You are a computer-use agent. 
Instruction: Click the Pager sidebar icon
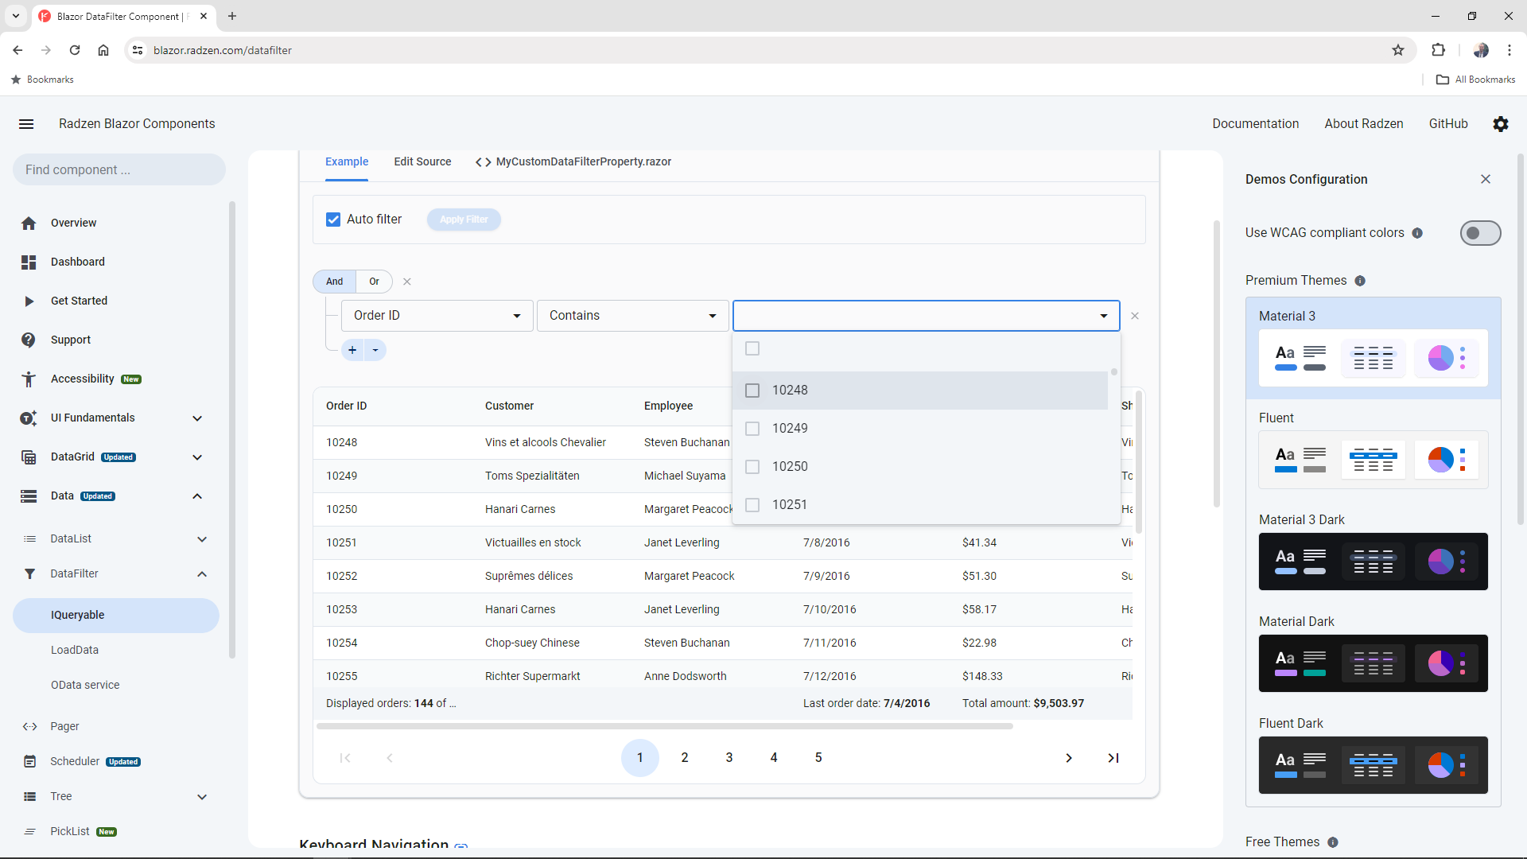coord(30,726)
